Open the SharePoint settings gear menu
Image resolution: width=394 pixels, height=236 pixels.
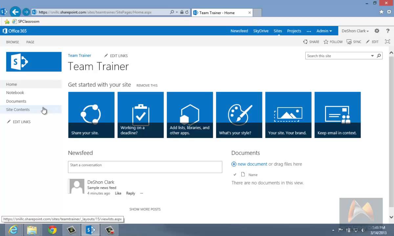tap(377, 31)
